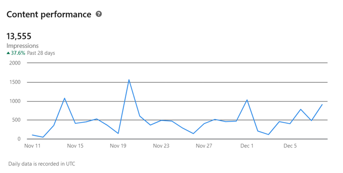Click the Nov 27 axis label
This screenshot has width=343, height=173.
click(x=204, y=146)
